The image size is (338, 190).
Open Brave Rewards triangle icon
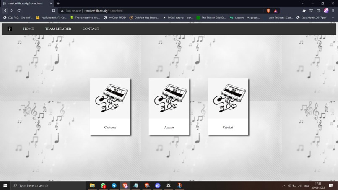[276, 10]
